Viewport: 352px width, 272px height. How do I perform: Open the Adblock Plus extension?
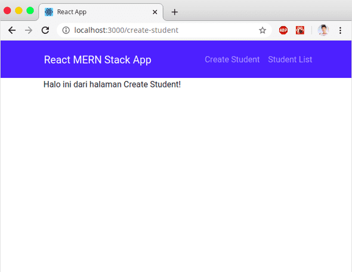[x=283, y=30]
